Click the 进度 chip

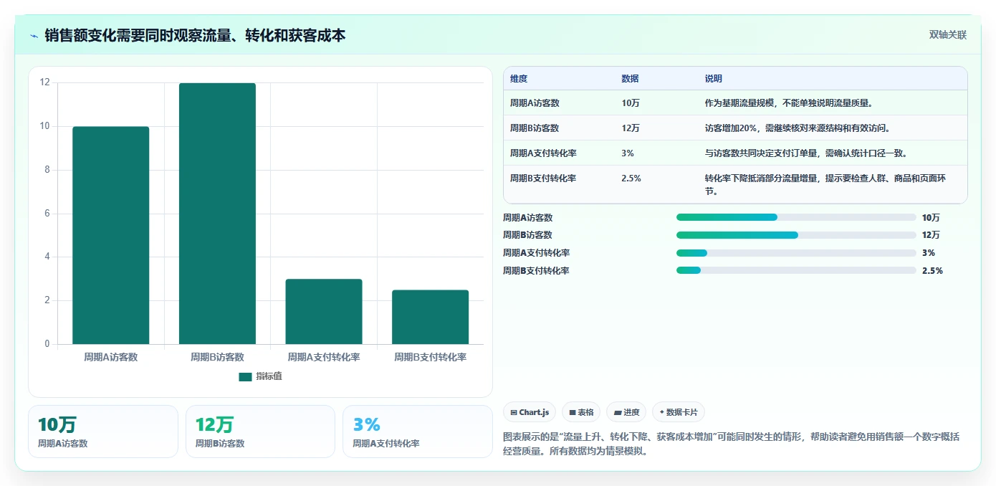626,412
